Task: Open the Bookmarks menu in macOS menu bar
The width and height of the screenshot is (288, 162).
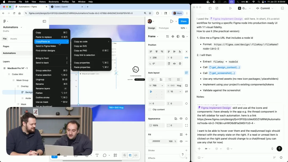Action: click(x=54, y=2)
